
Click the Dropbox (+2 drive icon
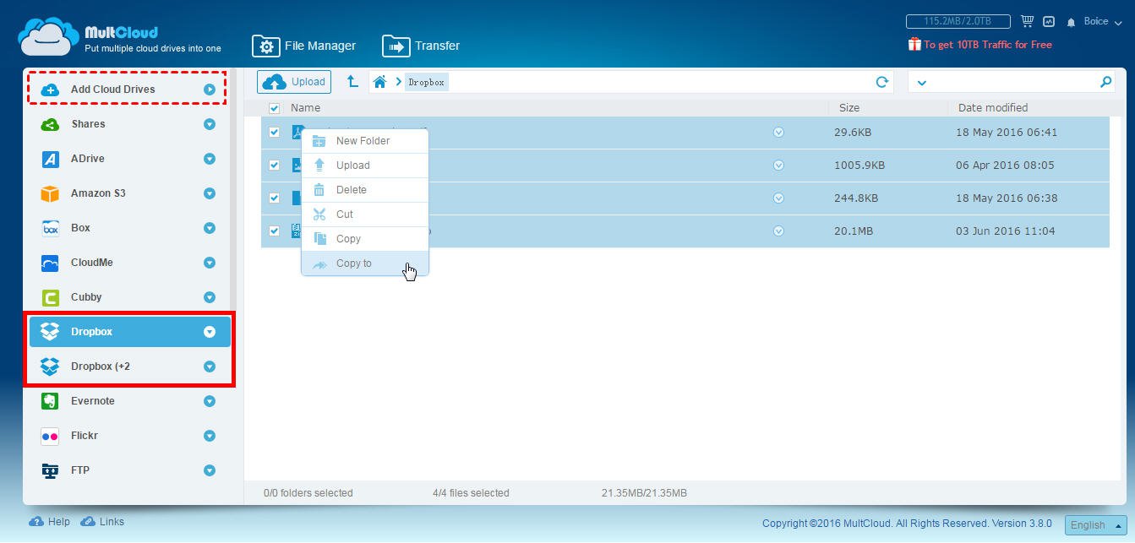tap(50, 367)
